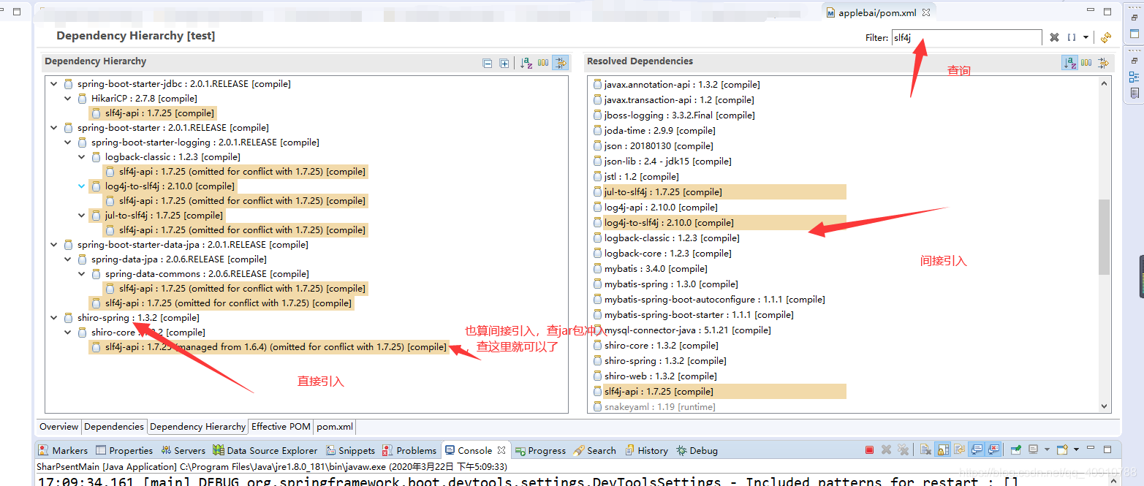Toggle alphabetical sort in Resolved Dependencies panel
The image size is (1144, 486).
pyautogui.click(x=1069, y=64)
